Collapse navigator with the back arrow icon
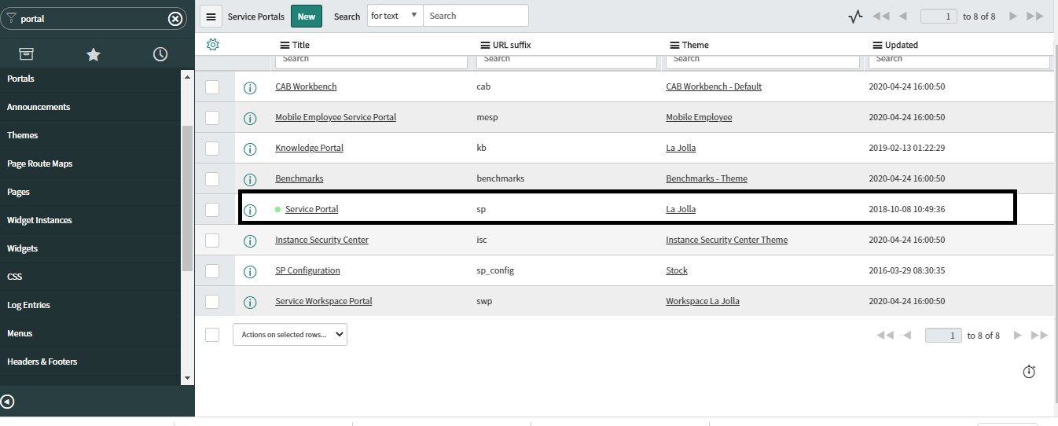The height and width of the screenshot is (426, 1058). click(x=7, y=402)
